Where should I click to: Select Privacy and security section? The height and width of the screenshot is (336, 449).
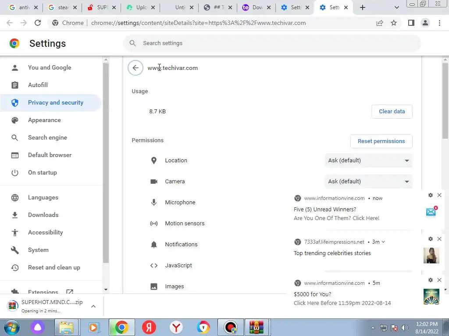tap(51, 102)
